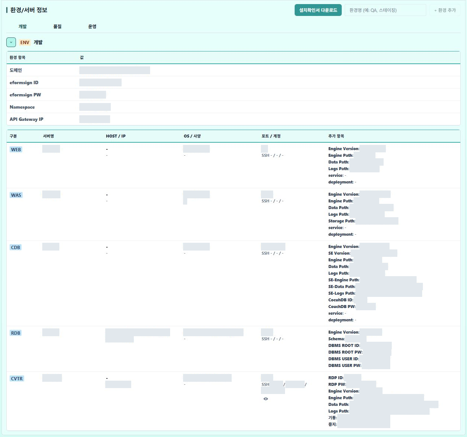Click the RDP PW label in CVTR row
The width and height of the screenshot is (467, 437).
337,384
